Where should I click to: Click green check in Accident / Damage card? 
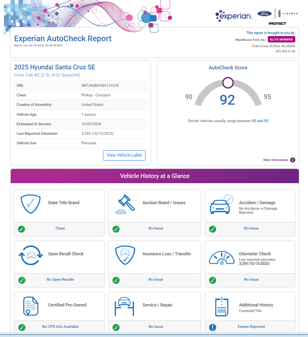point(213,229)
